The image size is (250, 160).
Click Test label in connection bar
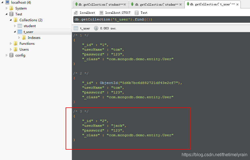tap(144, 13)
